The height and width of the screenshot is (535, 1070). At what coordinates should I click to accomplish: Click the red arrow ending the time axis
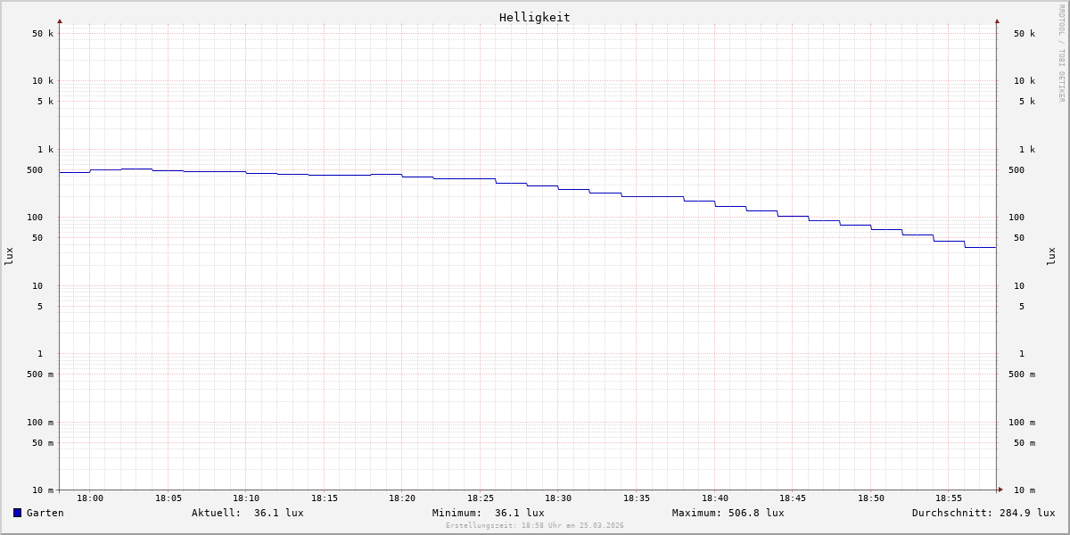pos(1000,490)
